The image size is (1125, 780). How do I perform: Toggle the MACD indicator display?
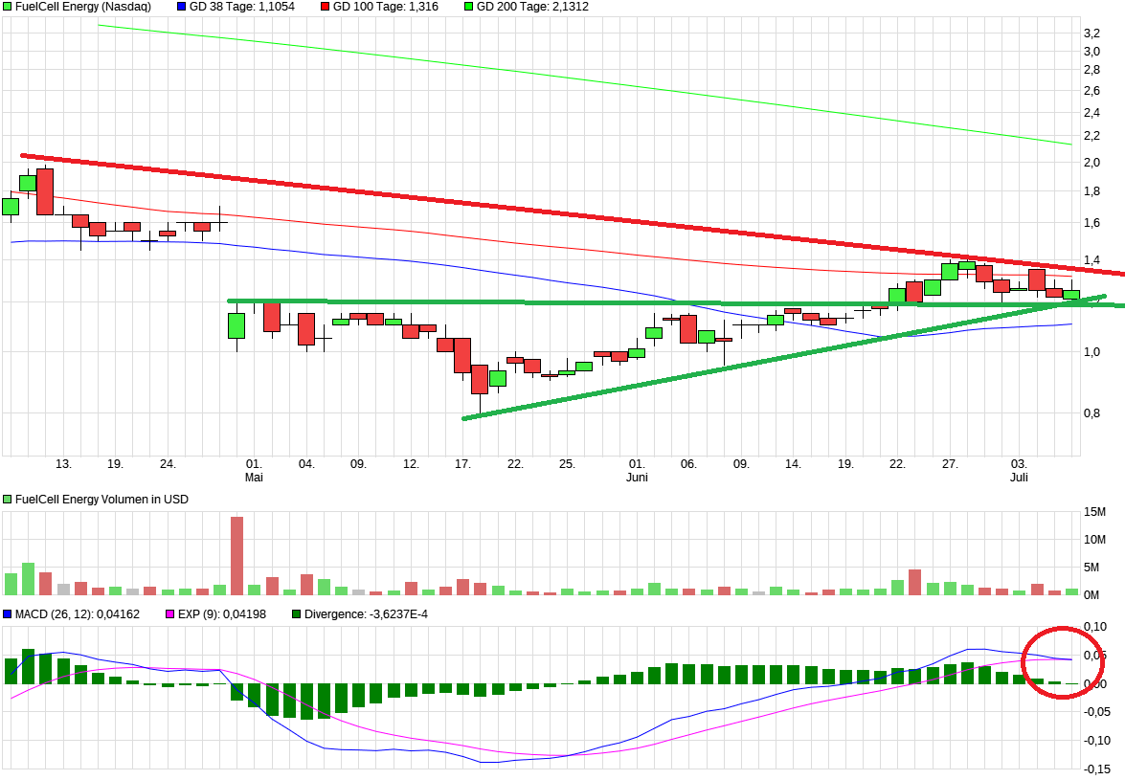coord(8,613)
